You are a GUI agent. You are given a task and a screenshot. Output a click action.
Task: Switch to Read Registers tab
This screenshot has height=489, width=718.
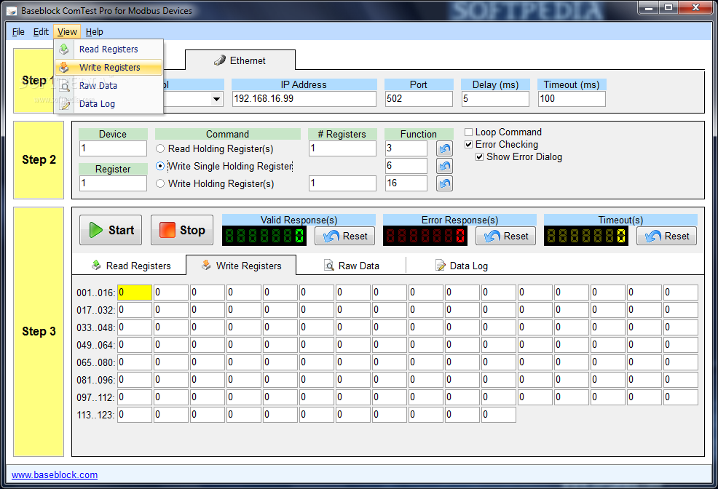[131, 266]
